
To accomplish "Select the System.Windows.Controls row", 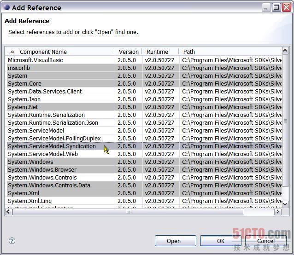I will (x=143, y=178).
